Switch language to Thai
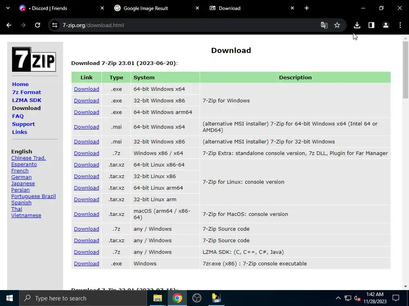 tap(16, 209)
